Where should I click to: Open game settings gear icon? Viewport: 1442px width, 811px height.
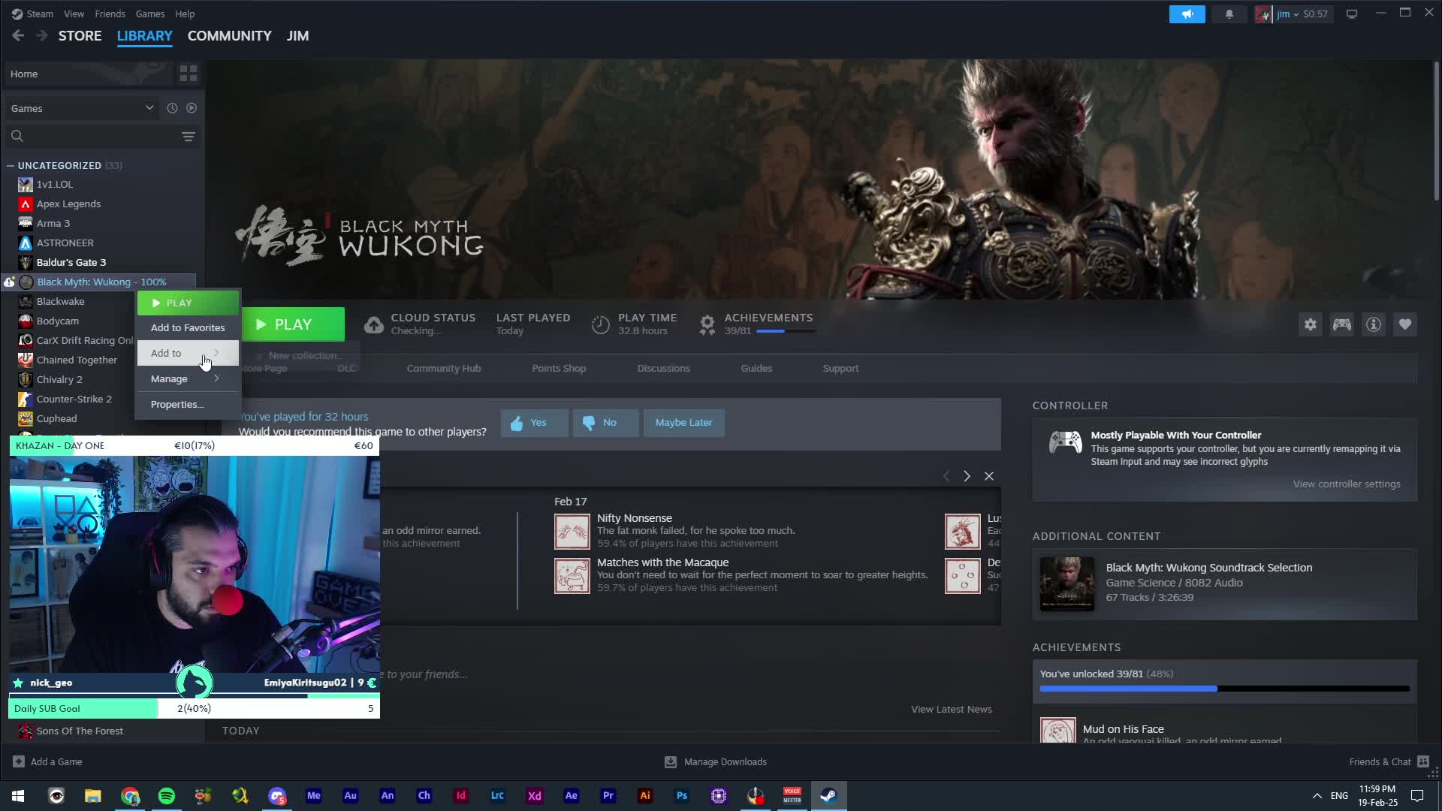tap(1311, 324)
